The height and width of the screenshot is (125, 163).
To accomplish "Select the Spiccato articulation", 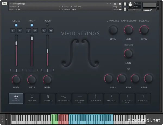I will click(x=111, y=98).
